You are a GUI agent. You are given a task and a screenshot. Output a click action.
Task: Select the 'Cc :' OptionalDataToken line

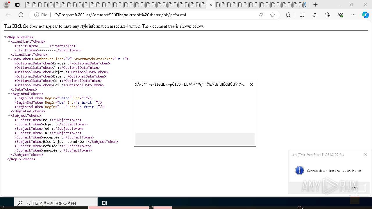pos(58,81)
